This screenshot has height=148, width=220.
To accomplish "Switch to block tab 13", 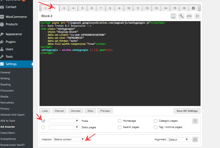I will coord(156,8).
